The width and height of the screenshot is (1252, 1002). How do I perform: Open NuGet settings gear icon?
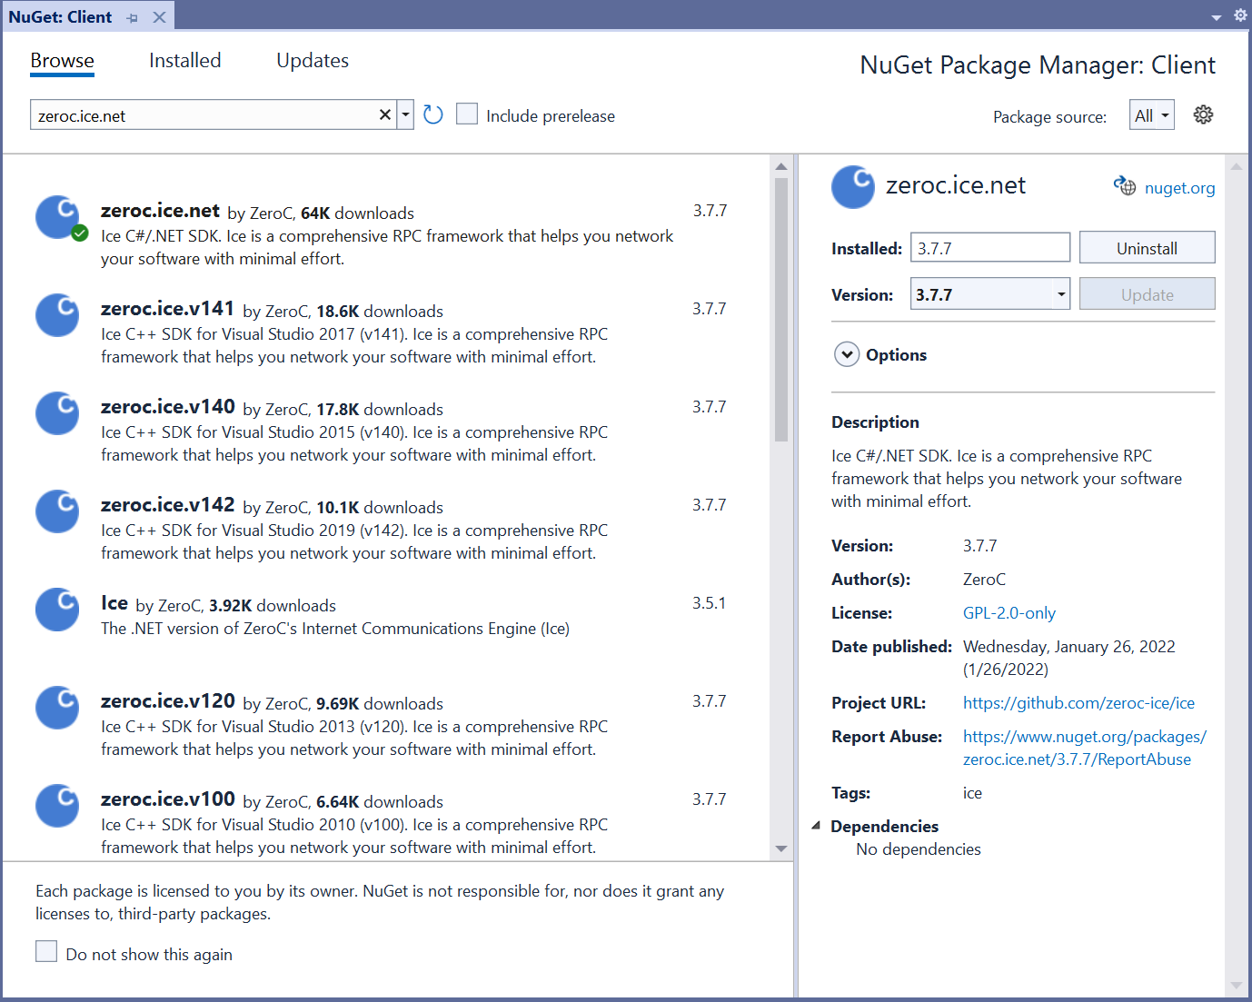[x=1203, y=114]
